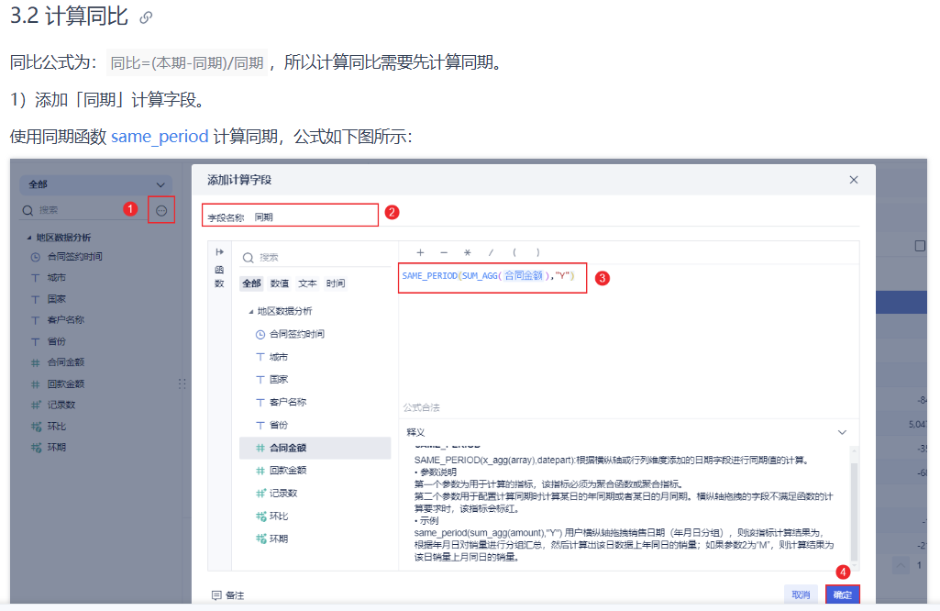Select 省份 field in left panel

(56, 342)
